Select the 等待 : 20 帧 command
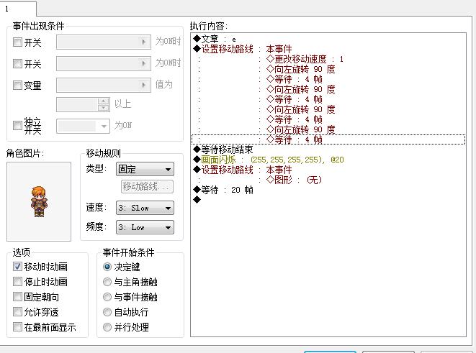The image size is (476, 353). pyautogui.click(x=328, y=190)
